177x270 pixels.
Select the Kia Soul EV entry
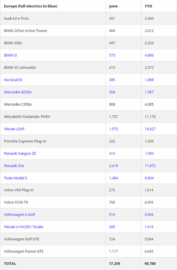coord(13,80)
